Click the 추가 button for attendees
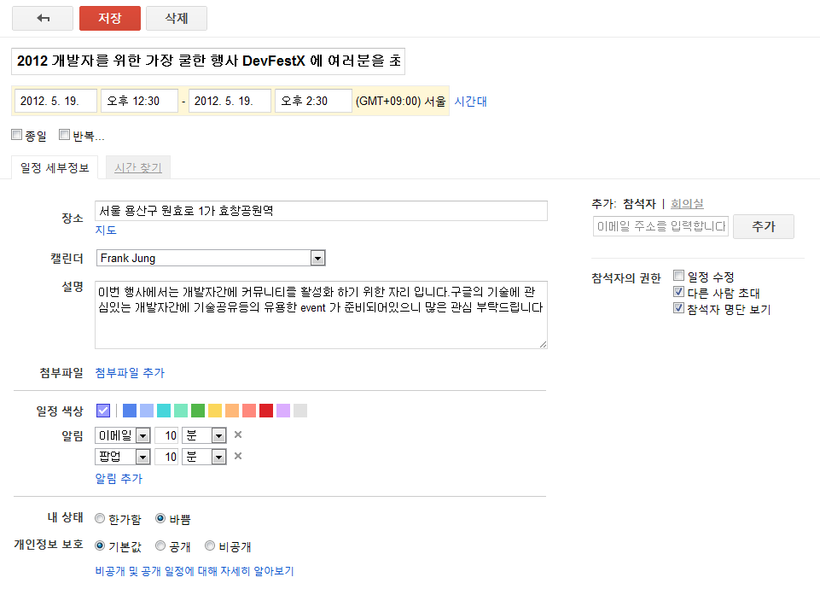The image size is (820, 589). coord(764,226)
